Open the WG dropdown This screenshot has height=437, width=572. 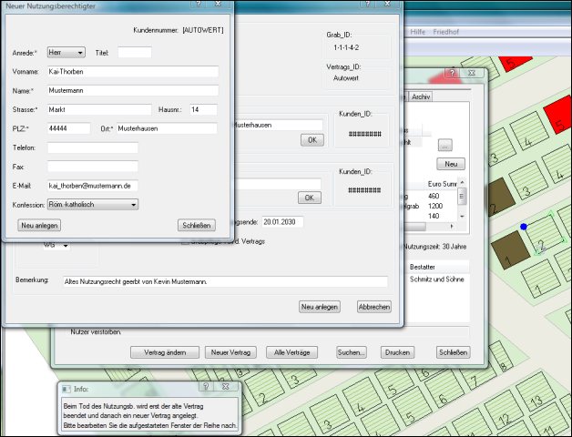click(56, 246)
